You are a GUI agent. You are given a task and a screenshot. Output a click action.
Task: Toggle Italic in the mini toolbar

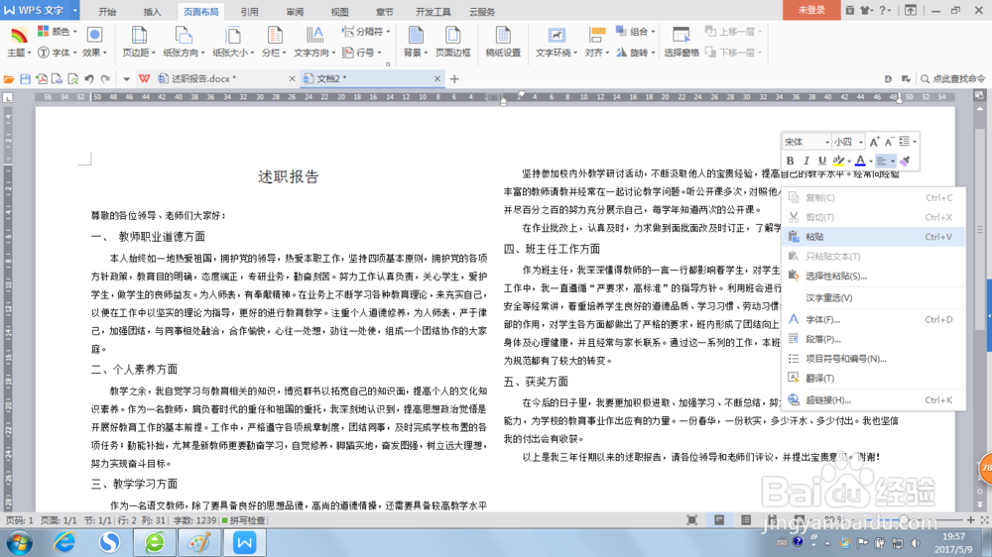tap(806, 162)
